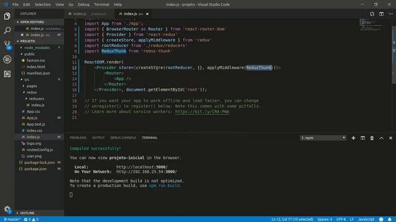396x222 pixels.
Task: Change end of line via LF
Action: click(x=351, y=220)
